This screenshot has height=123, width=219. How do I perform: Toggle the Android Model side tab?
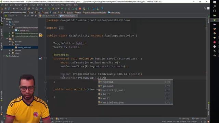[x=208, y=109]
